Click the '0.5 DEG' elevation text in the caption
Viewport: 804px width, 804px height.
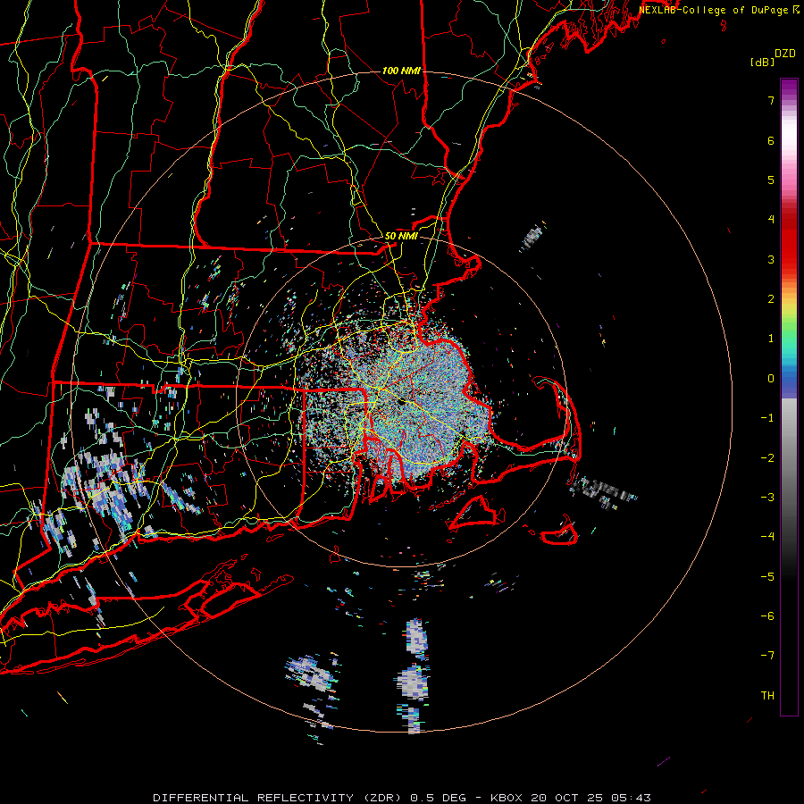tap(438, 798)
